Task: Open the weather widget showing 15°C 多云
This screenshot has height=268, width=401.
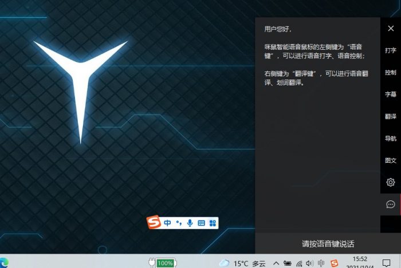Action: click(x=242, y=263)
